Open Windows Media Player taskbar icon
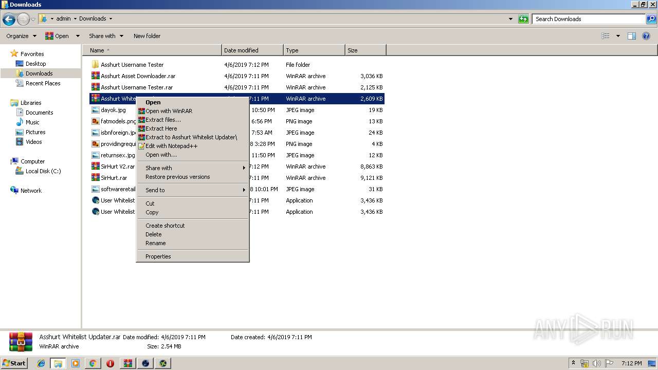 (76, 363)
